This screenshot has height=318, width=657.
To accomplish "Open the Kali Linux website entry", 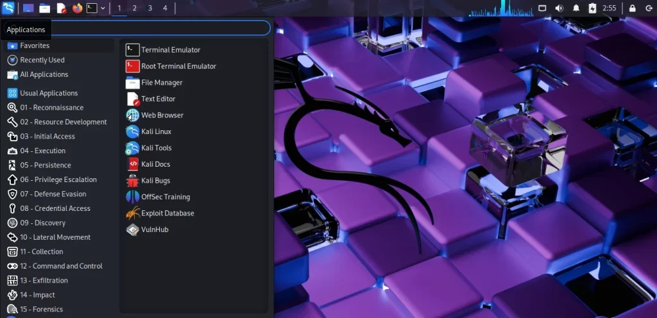I will coord(194,131).
